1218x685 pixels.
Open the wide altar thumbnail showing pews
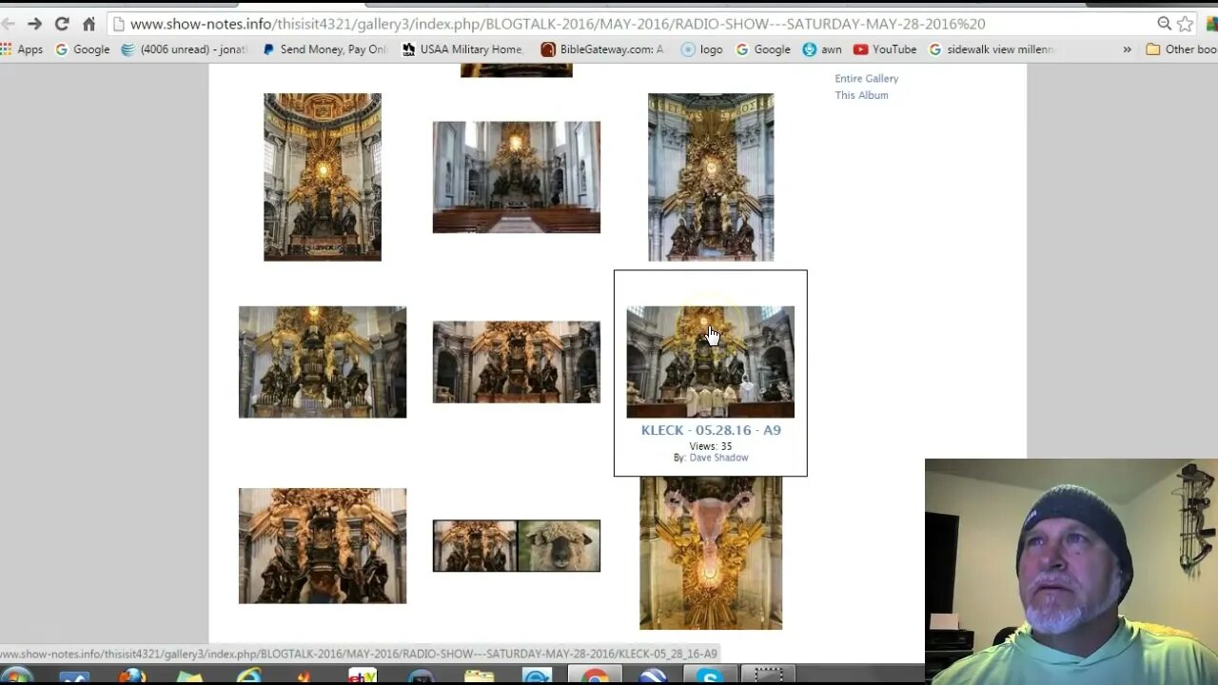[517, 177]
